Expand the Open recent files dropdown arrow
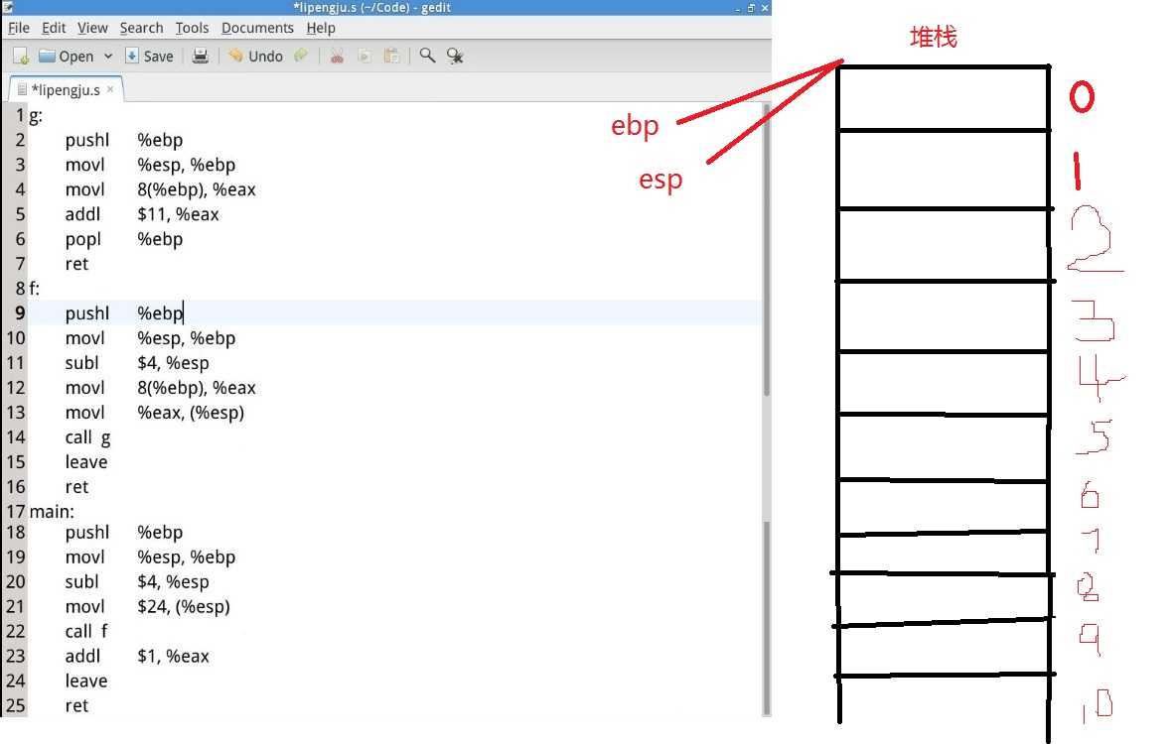This screenshot has height=744, width=1172. coord(108,56)
